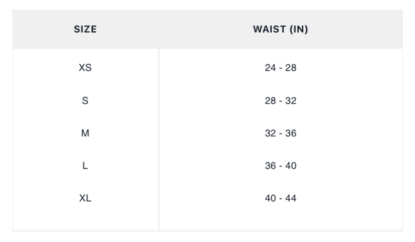This screenshot has height=242, width=415.
Task: Select the L size cell
Action: (85, 166)
